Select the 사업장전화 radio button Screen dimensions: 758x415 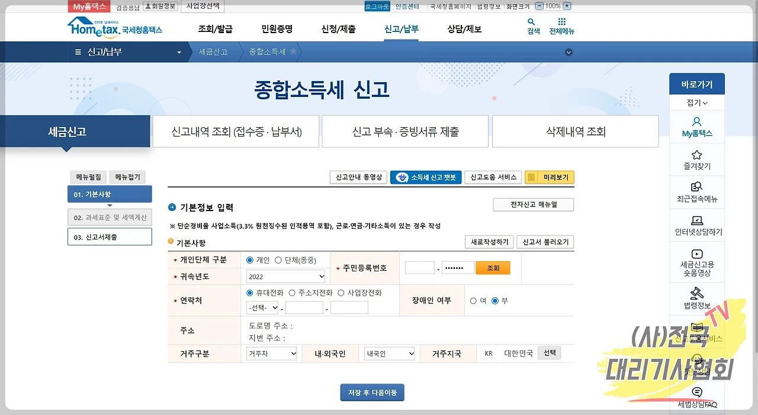341,293
